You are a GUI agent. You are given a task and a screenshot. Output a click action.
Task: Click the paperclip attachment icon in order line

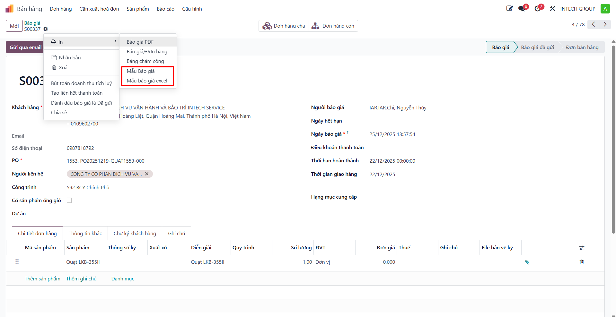527,262
